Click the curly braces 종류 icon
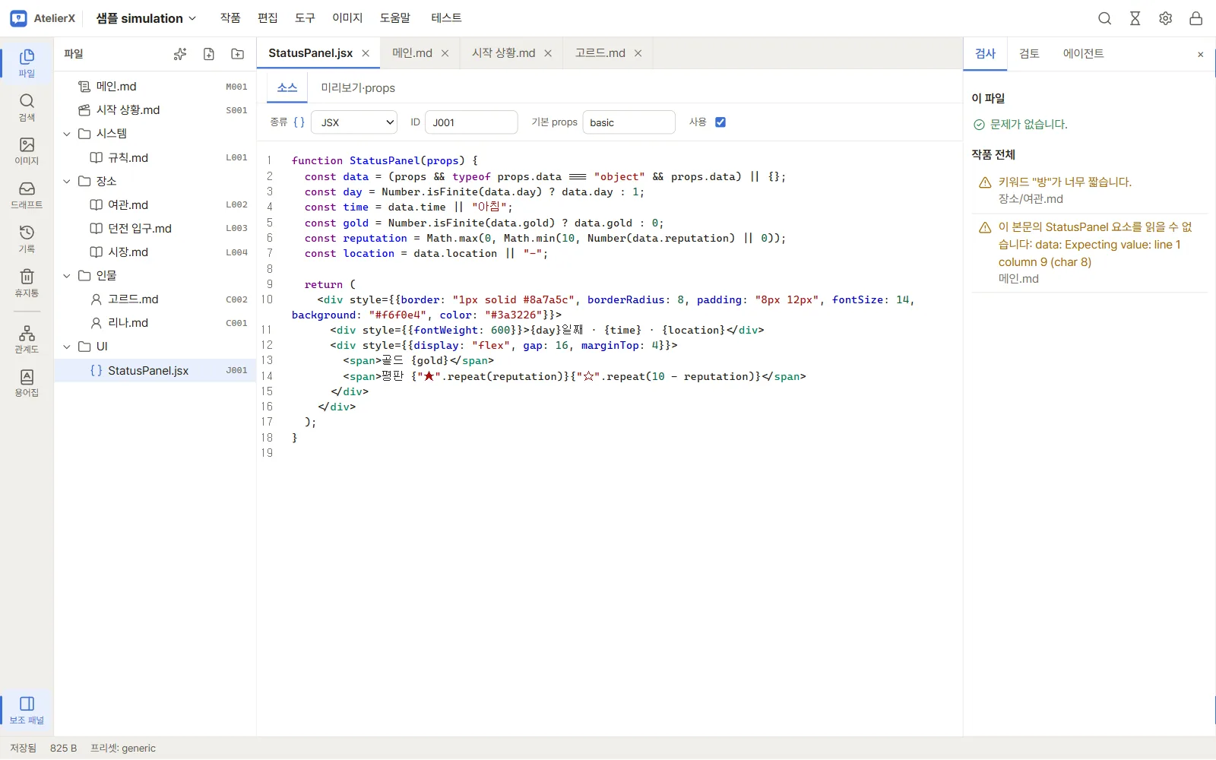The width and height of the screenshot is (1216, 760). click(x=299, y=122)
